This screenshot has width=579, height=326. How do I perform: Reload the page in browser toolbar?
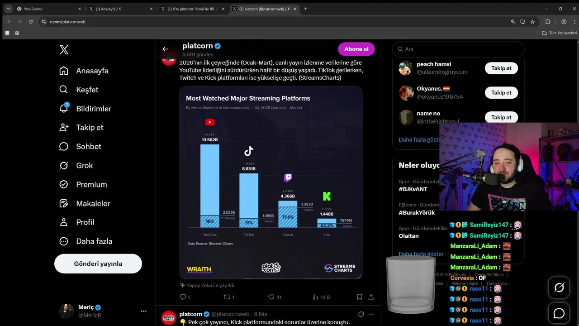(31, 22)
